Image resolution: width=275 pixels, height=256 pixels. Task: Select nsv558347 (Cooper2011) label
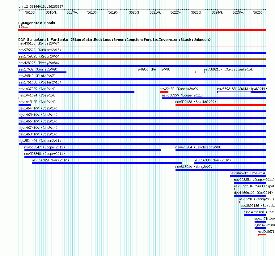point(44,147)
